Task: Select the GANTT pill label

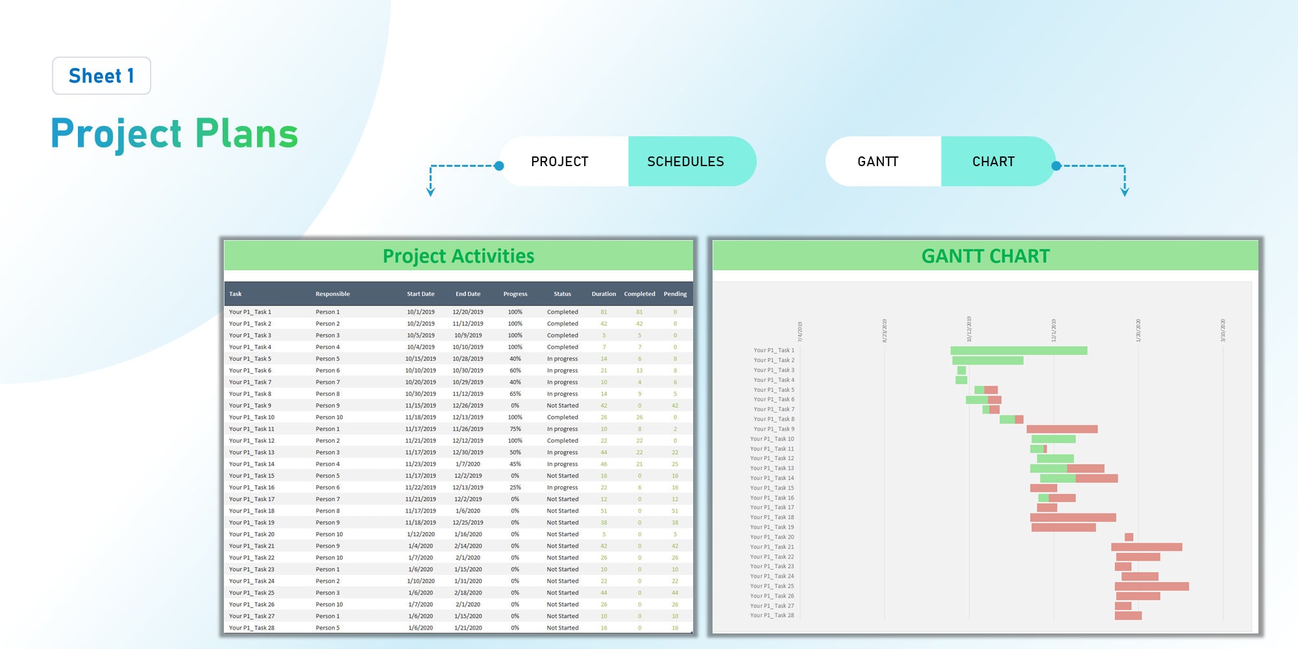Action: tap(877, 162)
